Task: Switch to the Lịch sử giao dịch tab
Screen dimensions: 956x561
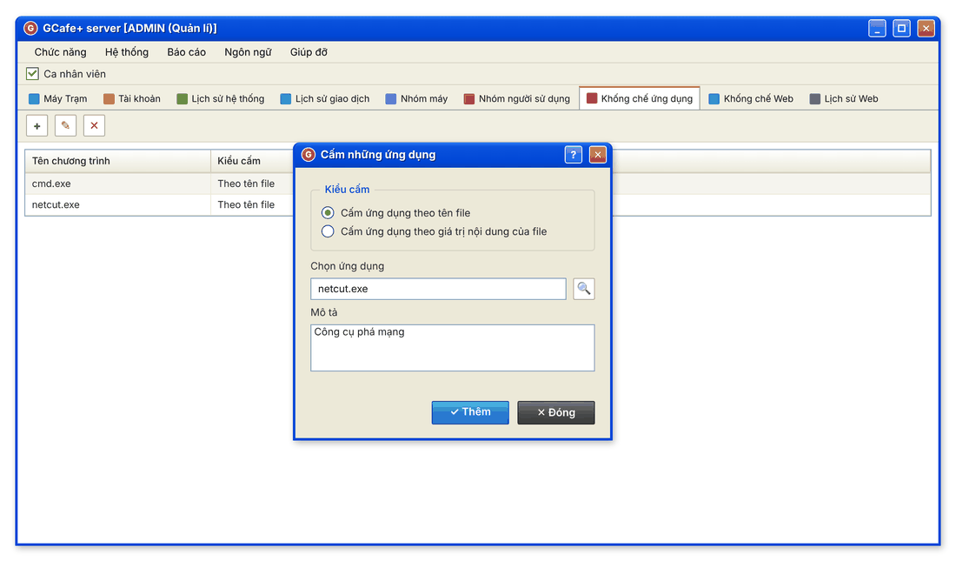Action: (x=325, y=99)
